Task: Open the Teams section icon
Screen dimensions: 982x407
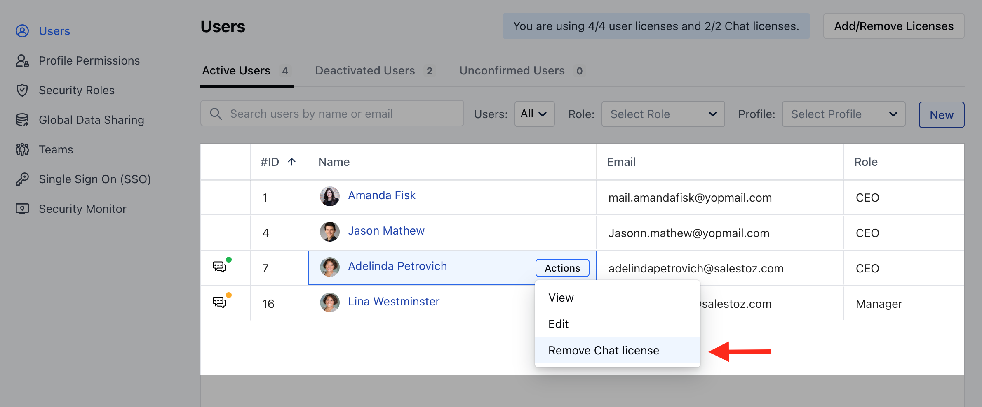Action: click(22, 149)
